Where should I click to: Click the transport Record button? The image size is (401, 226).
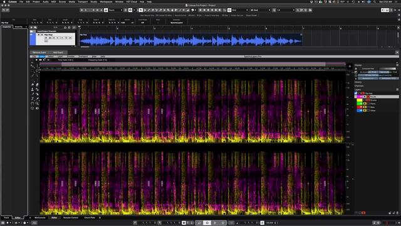[x=223, y=223]
